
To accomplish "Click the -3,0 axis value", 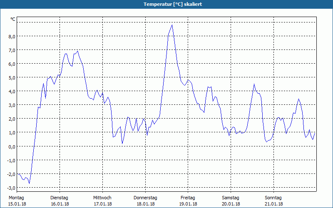I will [x=11, y=188].
